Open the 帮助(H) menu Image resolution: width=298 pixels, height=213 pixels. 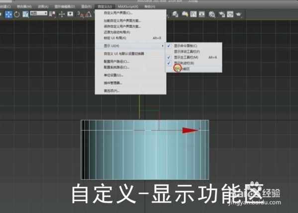[x=150, y=6]
